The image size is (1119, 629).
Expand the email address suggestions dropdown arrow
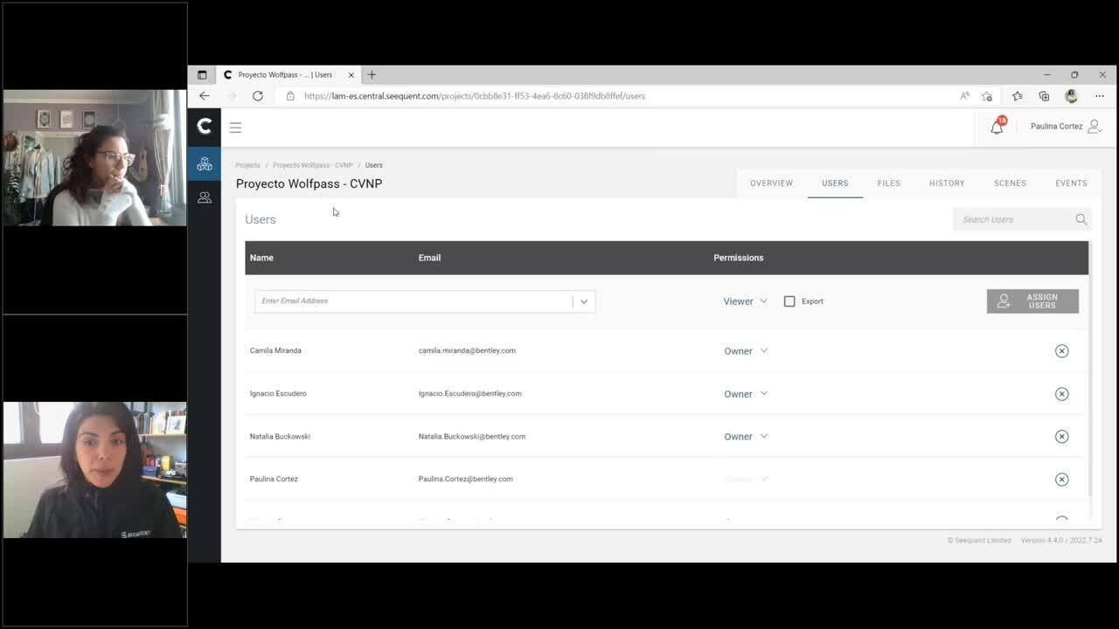click(584, 301)
